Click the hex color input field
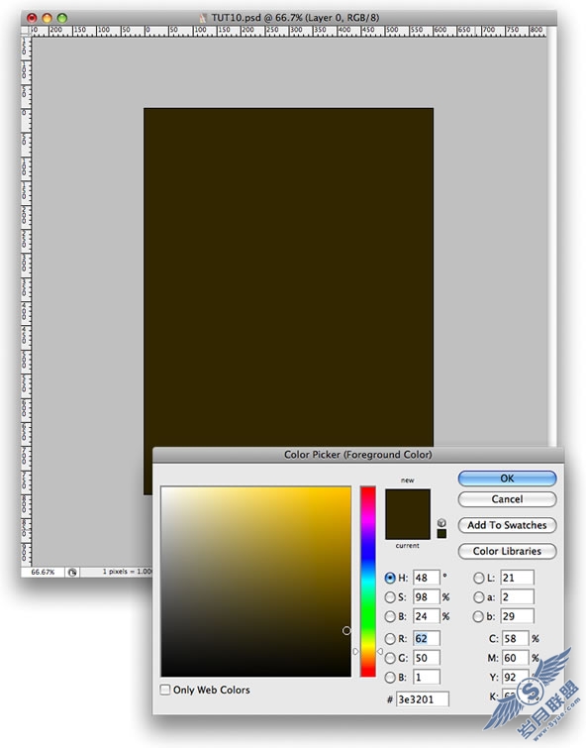 (x=422, y=699)
